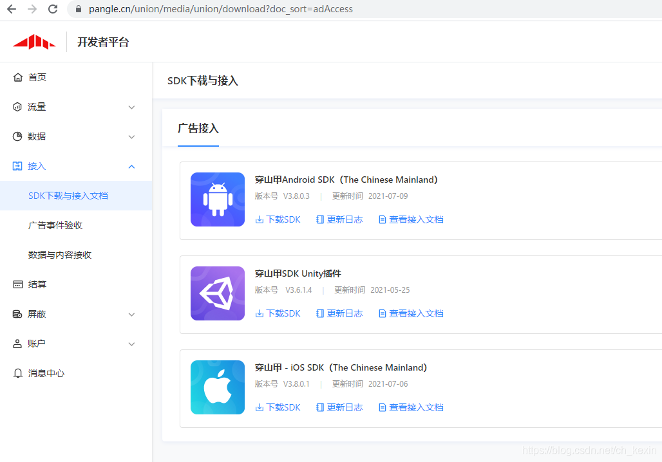Click Unity plugin 查看接入文档 document icon
The width and height of the screenshot is (662, 462).
(382, 313)
